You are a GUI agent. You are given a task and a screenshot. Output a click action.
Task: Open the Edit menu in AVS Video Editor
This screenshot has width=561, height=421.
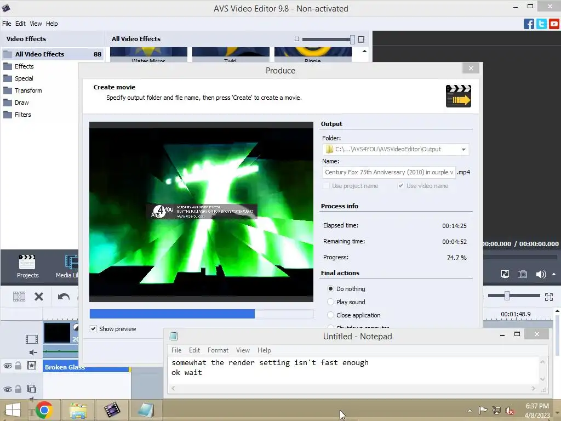tap(20, 24)
